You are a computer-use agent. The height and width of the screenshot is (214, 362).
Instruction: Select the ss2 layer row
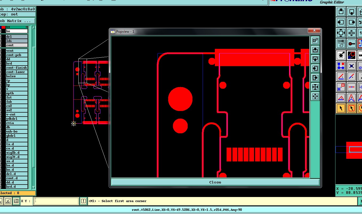click(17, 110)
